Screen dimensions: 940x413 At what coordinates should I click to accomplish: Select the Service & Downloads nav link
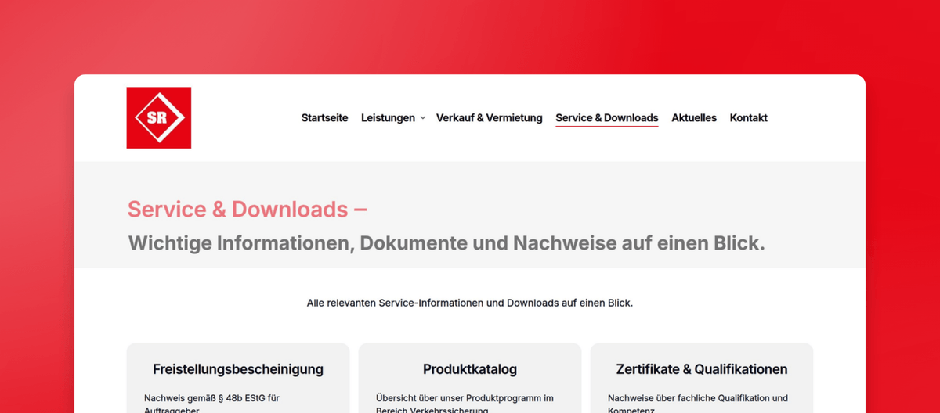coord(607,118)
